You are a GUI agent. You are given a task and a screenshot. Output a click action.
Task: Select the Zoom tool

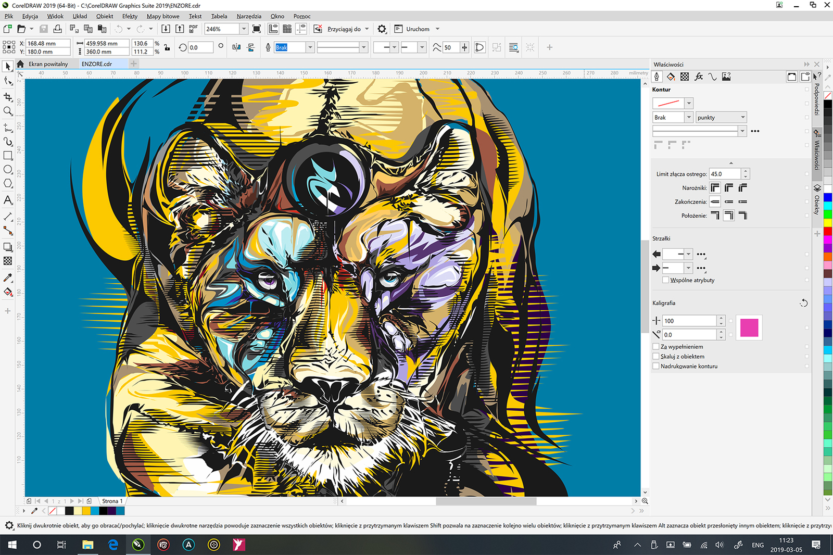8,111
